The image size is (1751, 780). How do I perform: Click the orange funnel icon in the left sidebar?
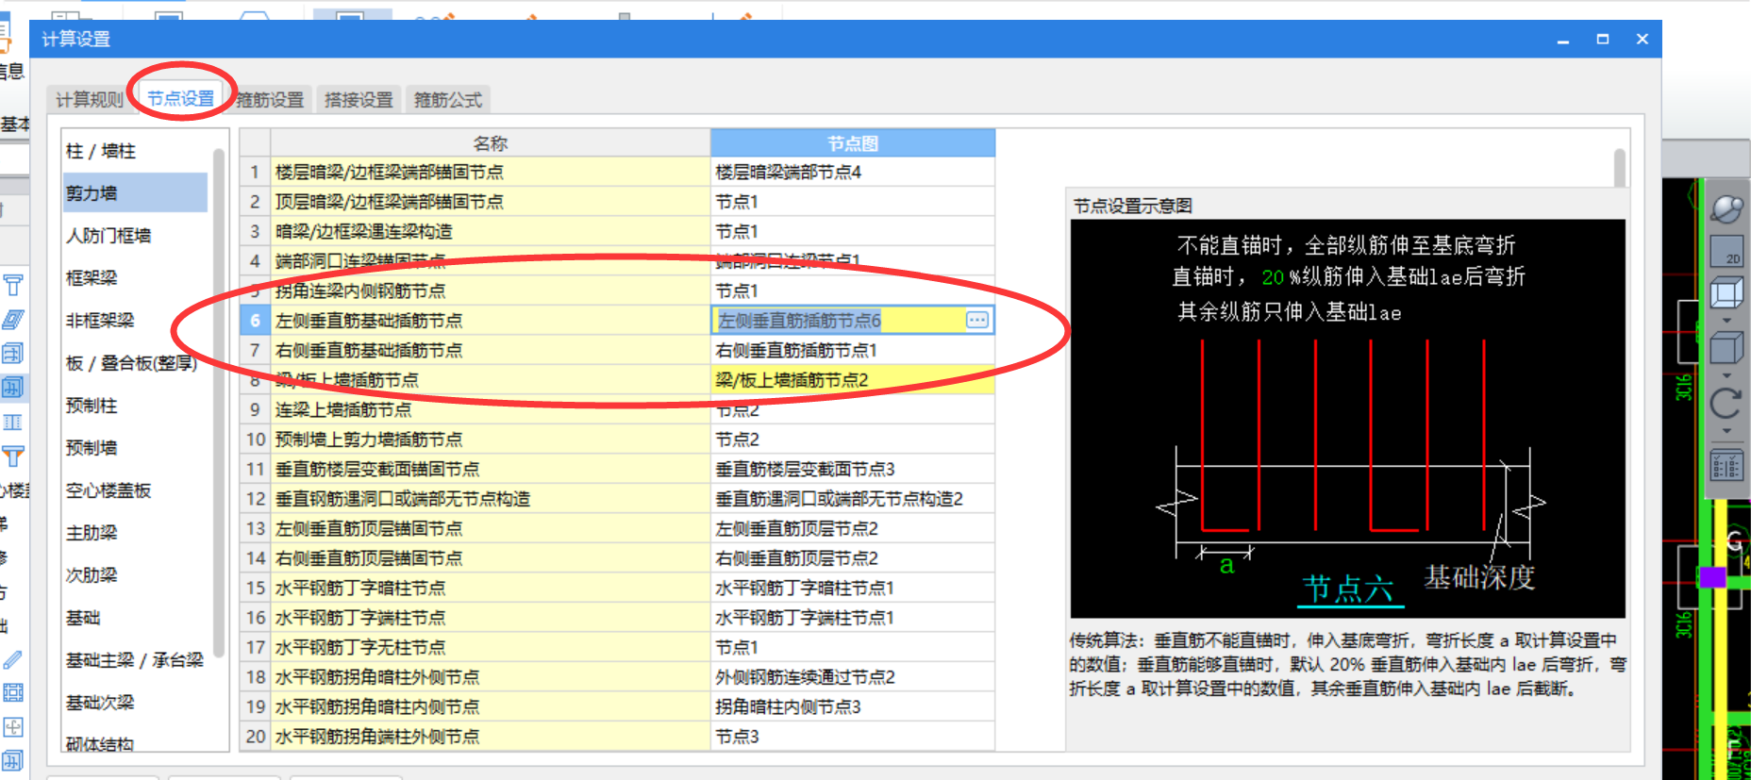coord(13,457)
